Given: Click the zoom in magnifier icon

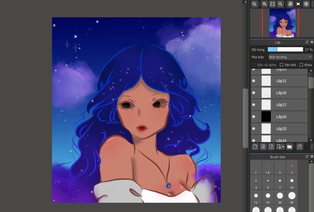Looking at the screenshot, I should [264, 4].
